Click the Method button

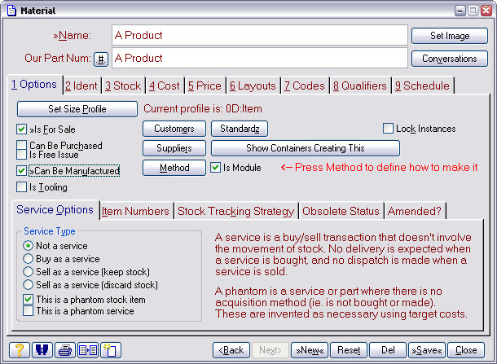[174, 168]
